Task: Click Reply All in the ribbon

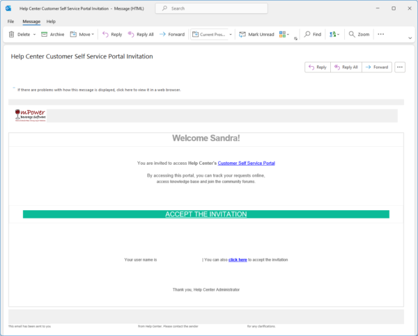Action: pyautogui.click(x=140, y=34)
